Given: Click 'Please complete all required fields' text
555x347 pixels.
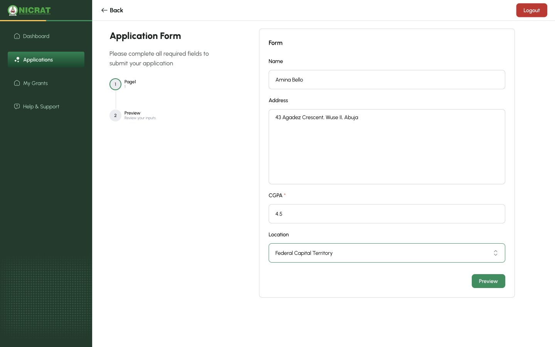Looking at the screenshot, I should pos(159,59).
